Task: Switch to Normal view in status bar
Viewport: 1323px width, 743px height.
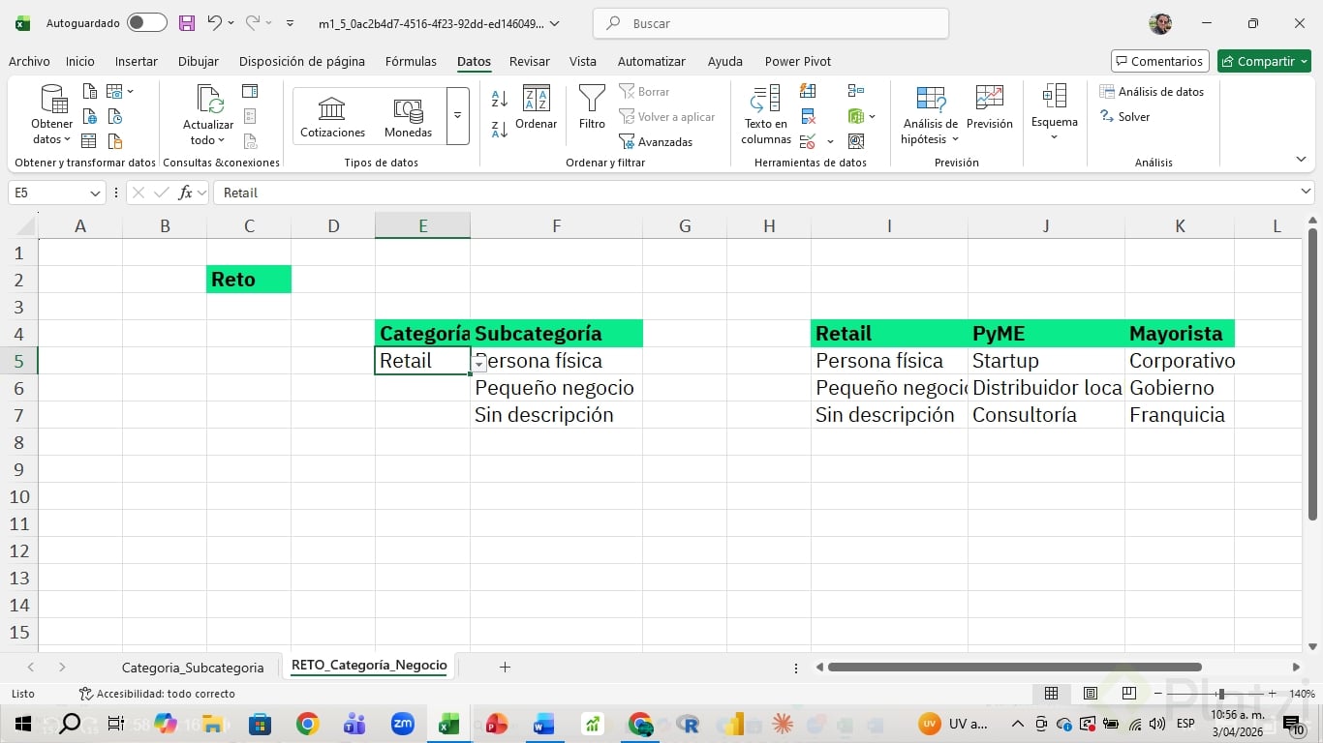Action: click(x=1051, y=694)
